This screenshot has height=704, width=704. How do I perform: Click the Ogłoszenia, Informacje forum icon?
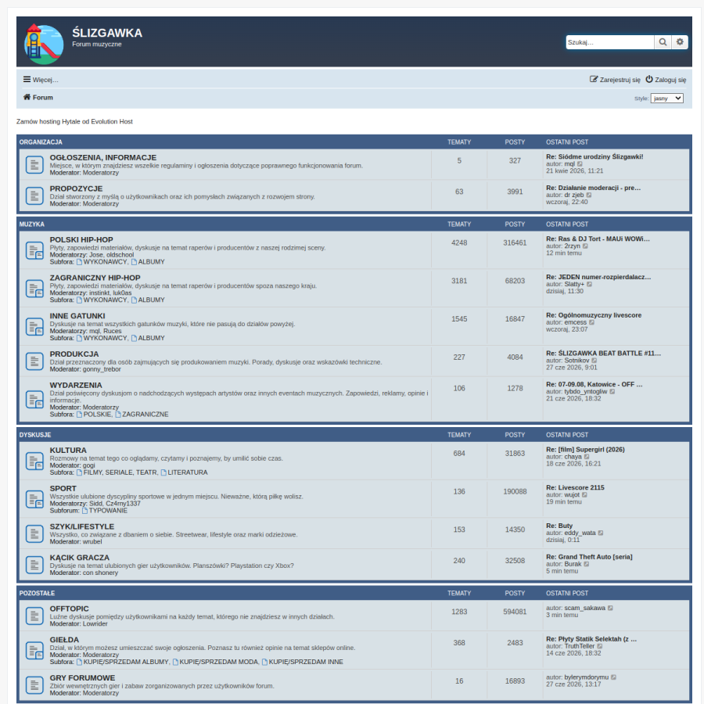pos(34,165)
